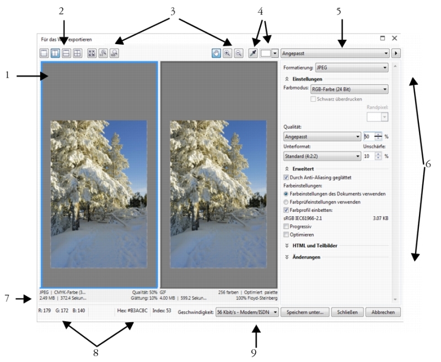Open the eyedropper color swatch picker
The width and height of the screenshot is (441, 362).
coord(274,54)
